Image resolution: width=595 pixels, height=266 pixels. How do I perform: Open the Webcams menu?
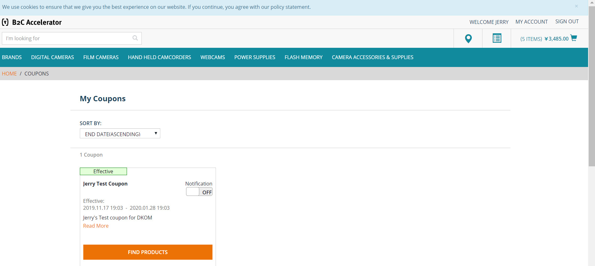pos(213,57)
